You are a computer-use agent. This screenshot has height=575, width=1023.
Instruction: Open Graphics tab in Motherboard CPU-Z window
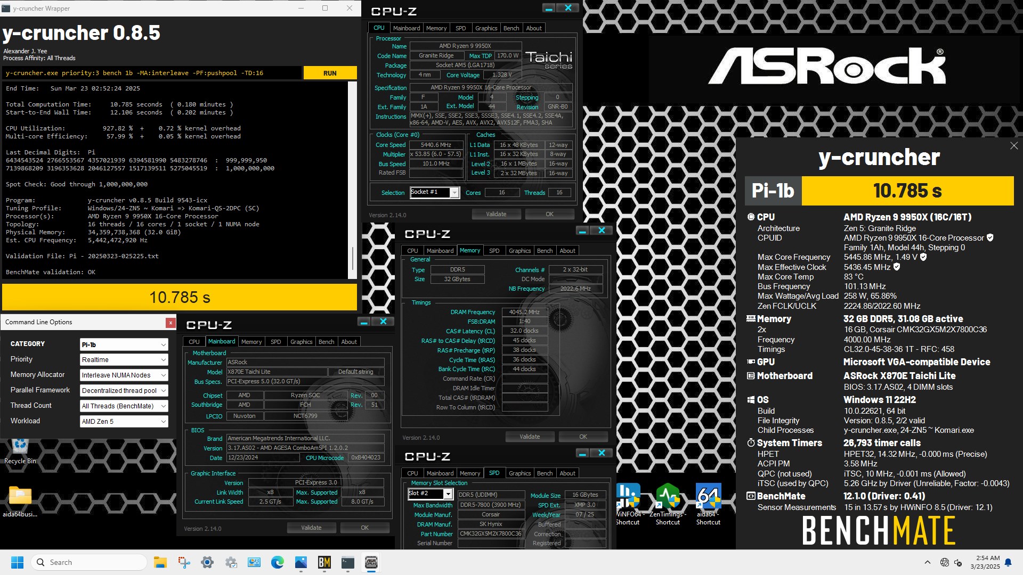[301, 342]
